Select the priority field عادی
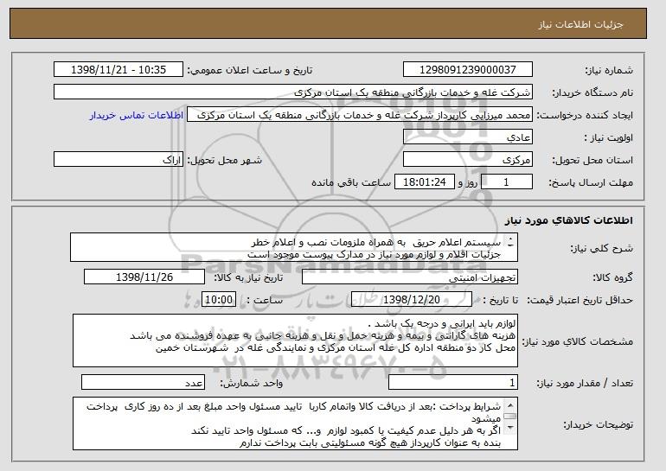The image size is (666, 471). (468, 137)
